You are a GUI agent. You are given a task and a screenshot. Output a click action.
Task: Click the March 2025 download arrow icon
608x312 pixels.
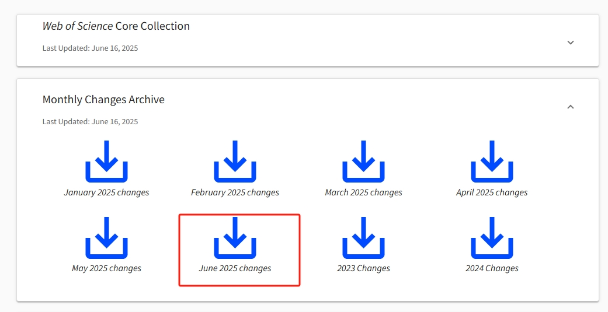(x=363, y=162)
